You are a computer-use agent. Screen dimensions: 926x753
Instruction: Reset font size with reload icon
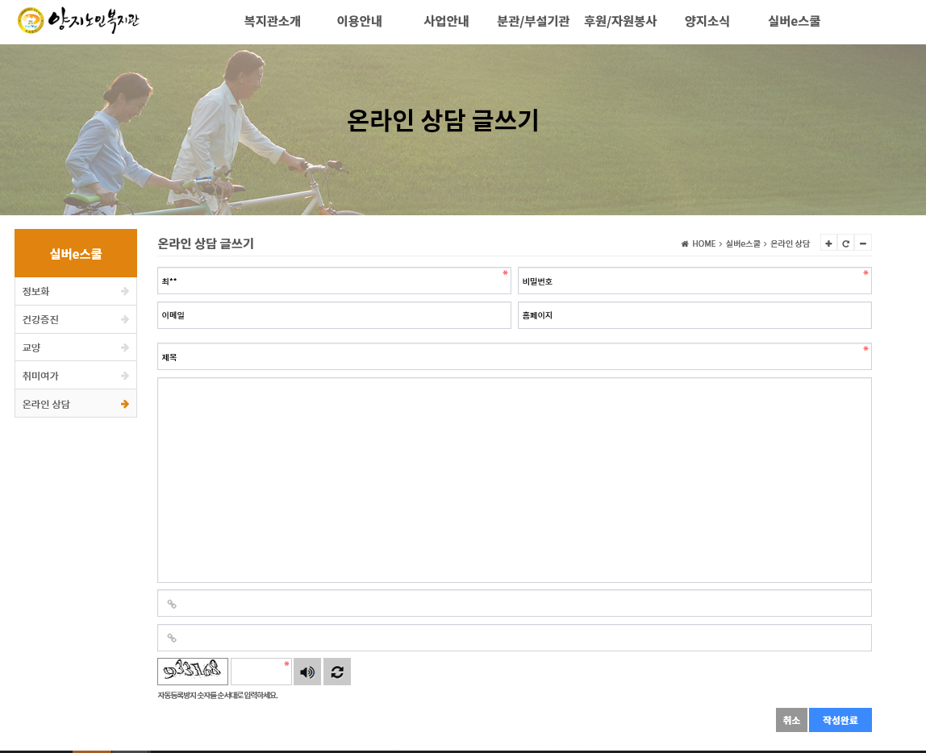point(845,243)
